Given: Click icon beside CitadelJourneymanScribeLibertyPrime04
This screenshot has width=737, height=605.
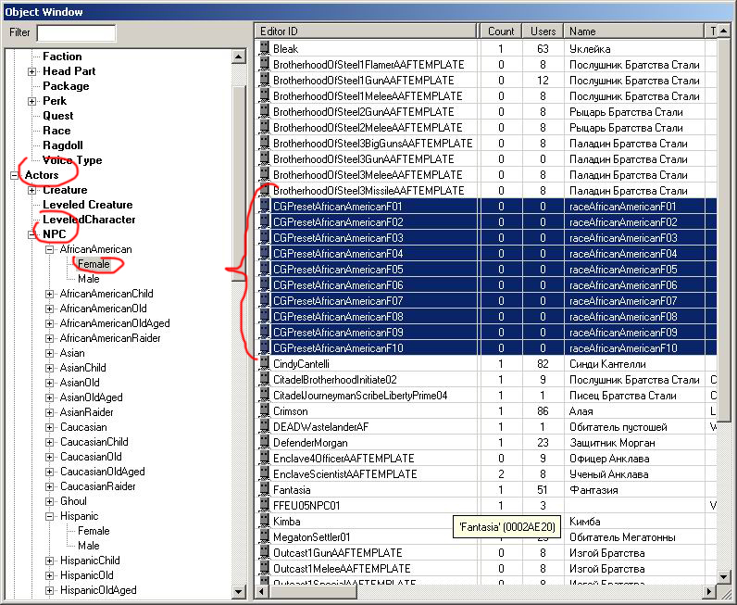Looking at the screenshot, I should coord(265,396).
